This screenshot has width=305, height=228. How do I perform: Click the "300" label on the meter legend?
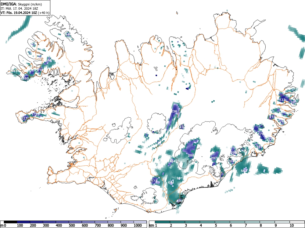pyautogui.click(x=46, y=225)
